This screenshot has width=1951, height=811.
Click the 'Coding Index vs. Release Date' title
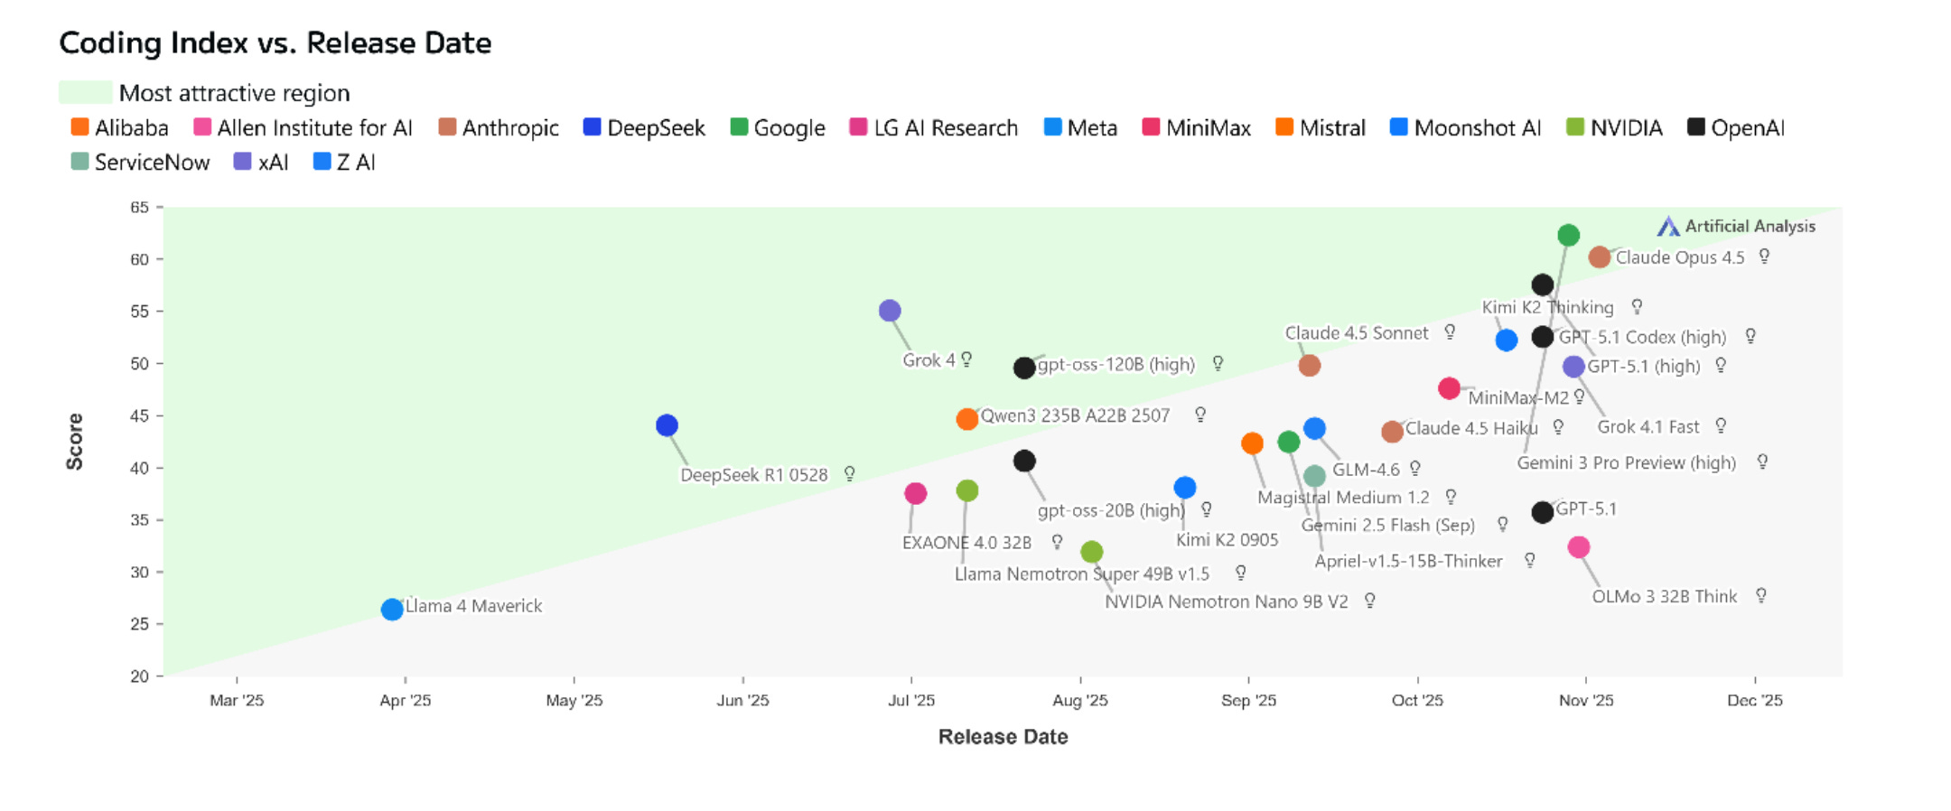pos(275,42)
